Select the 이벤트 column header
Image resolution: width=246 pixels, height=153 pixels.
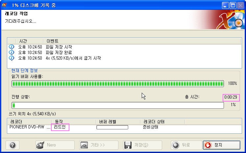pyautogui.click(x=142, y=41)
